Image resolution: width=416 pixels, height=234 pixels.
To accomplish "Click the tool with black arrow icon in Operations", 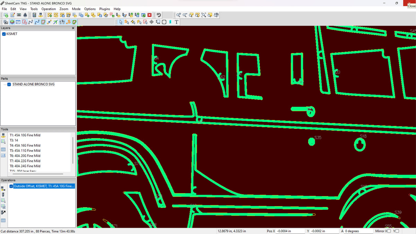I will tap(3, 212).
